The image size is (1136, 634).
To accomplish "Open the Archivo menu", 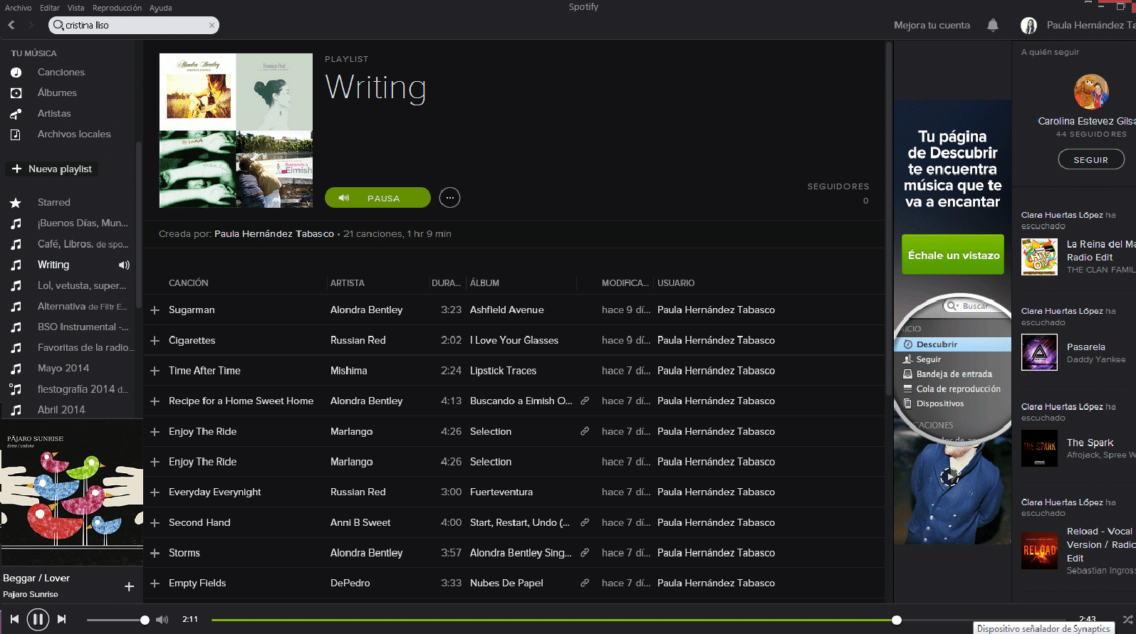I will (18, 8).
